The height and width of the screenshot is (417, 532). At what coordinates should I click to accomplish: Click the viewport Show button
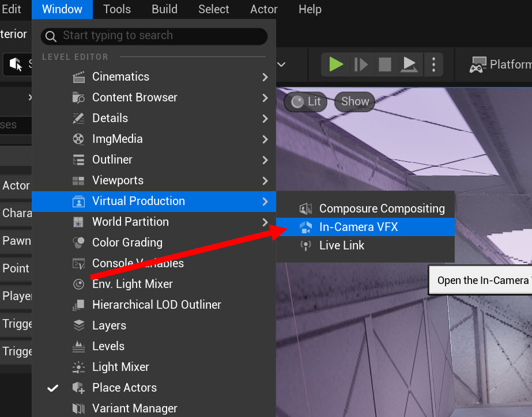[355, 102]
